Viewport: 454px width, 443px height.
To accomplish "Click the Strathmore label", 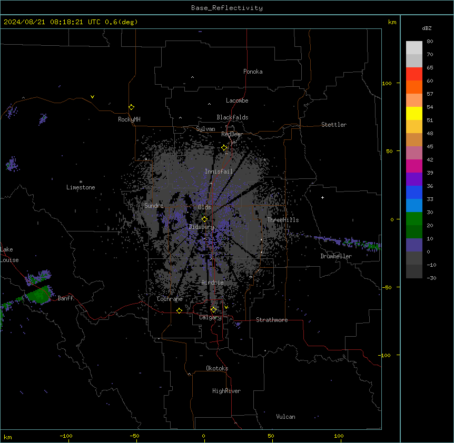I will (272, 320).
